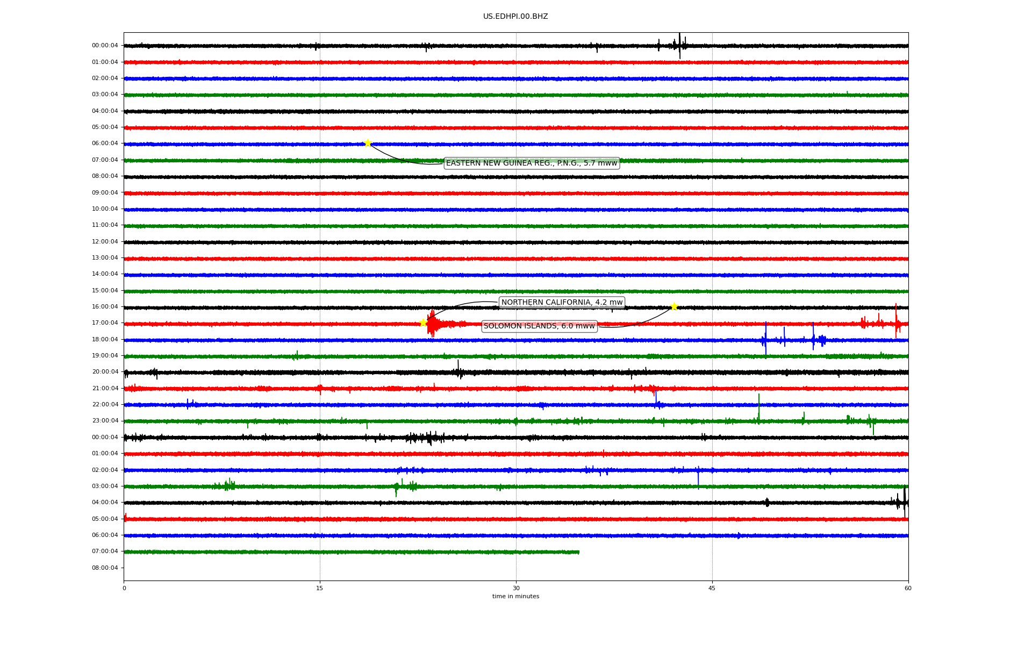1032x645 pixels.
Task: Click the US.EDHPI.00.BHZ plot title
Action: click(515, 17)
